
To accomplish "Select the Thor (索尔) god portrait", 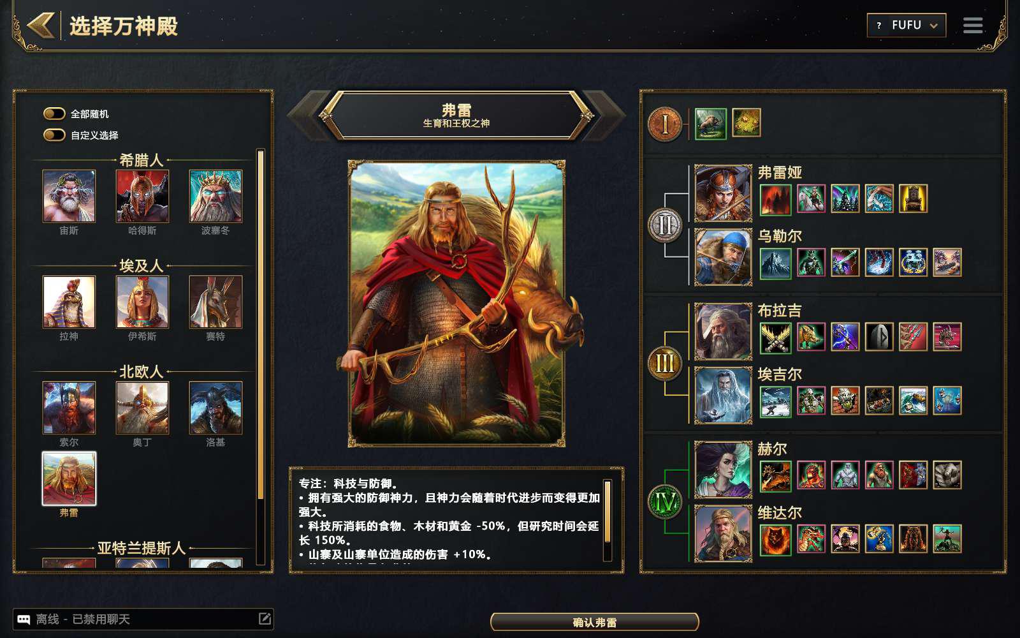I will [69, 408].
